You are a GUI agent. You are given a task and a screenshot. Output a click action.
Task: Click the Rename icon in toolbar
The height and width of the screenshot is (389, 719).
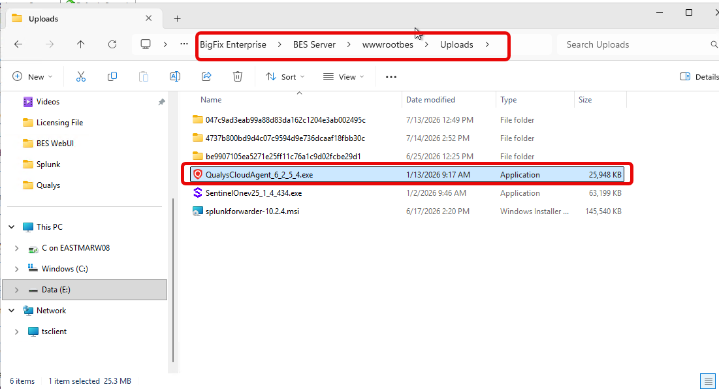click(x=175, y=76)
